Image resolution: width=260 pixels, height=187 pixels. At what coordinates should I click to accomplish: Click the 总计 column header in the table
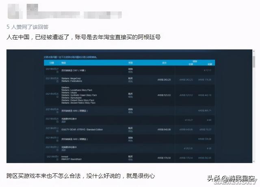164,63
